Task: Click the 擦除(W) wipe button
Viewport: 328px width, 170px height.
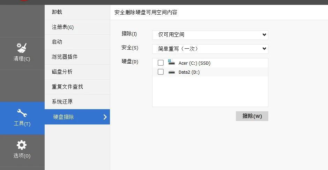Action: 252,116
